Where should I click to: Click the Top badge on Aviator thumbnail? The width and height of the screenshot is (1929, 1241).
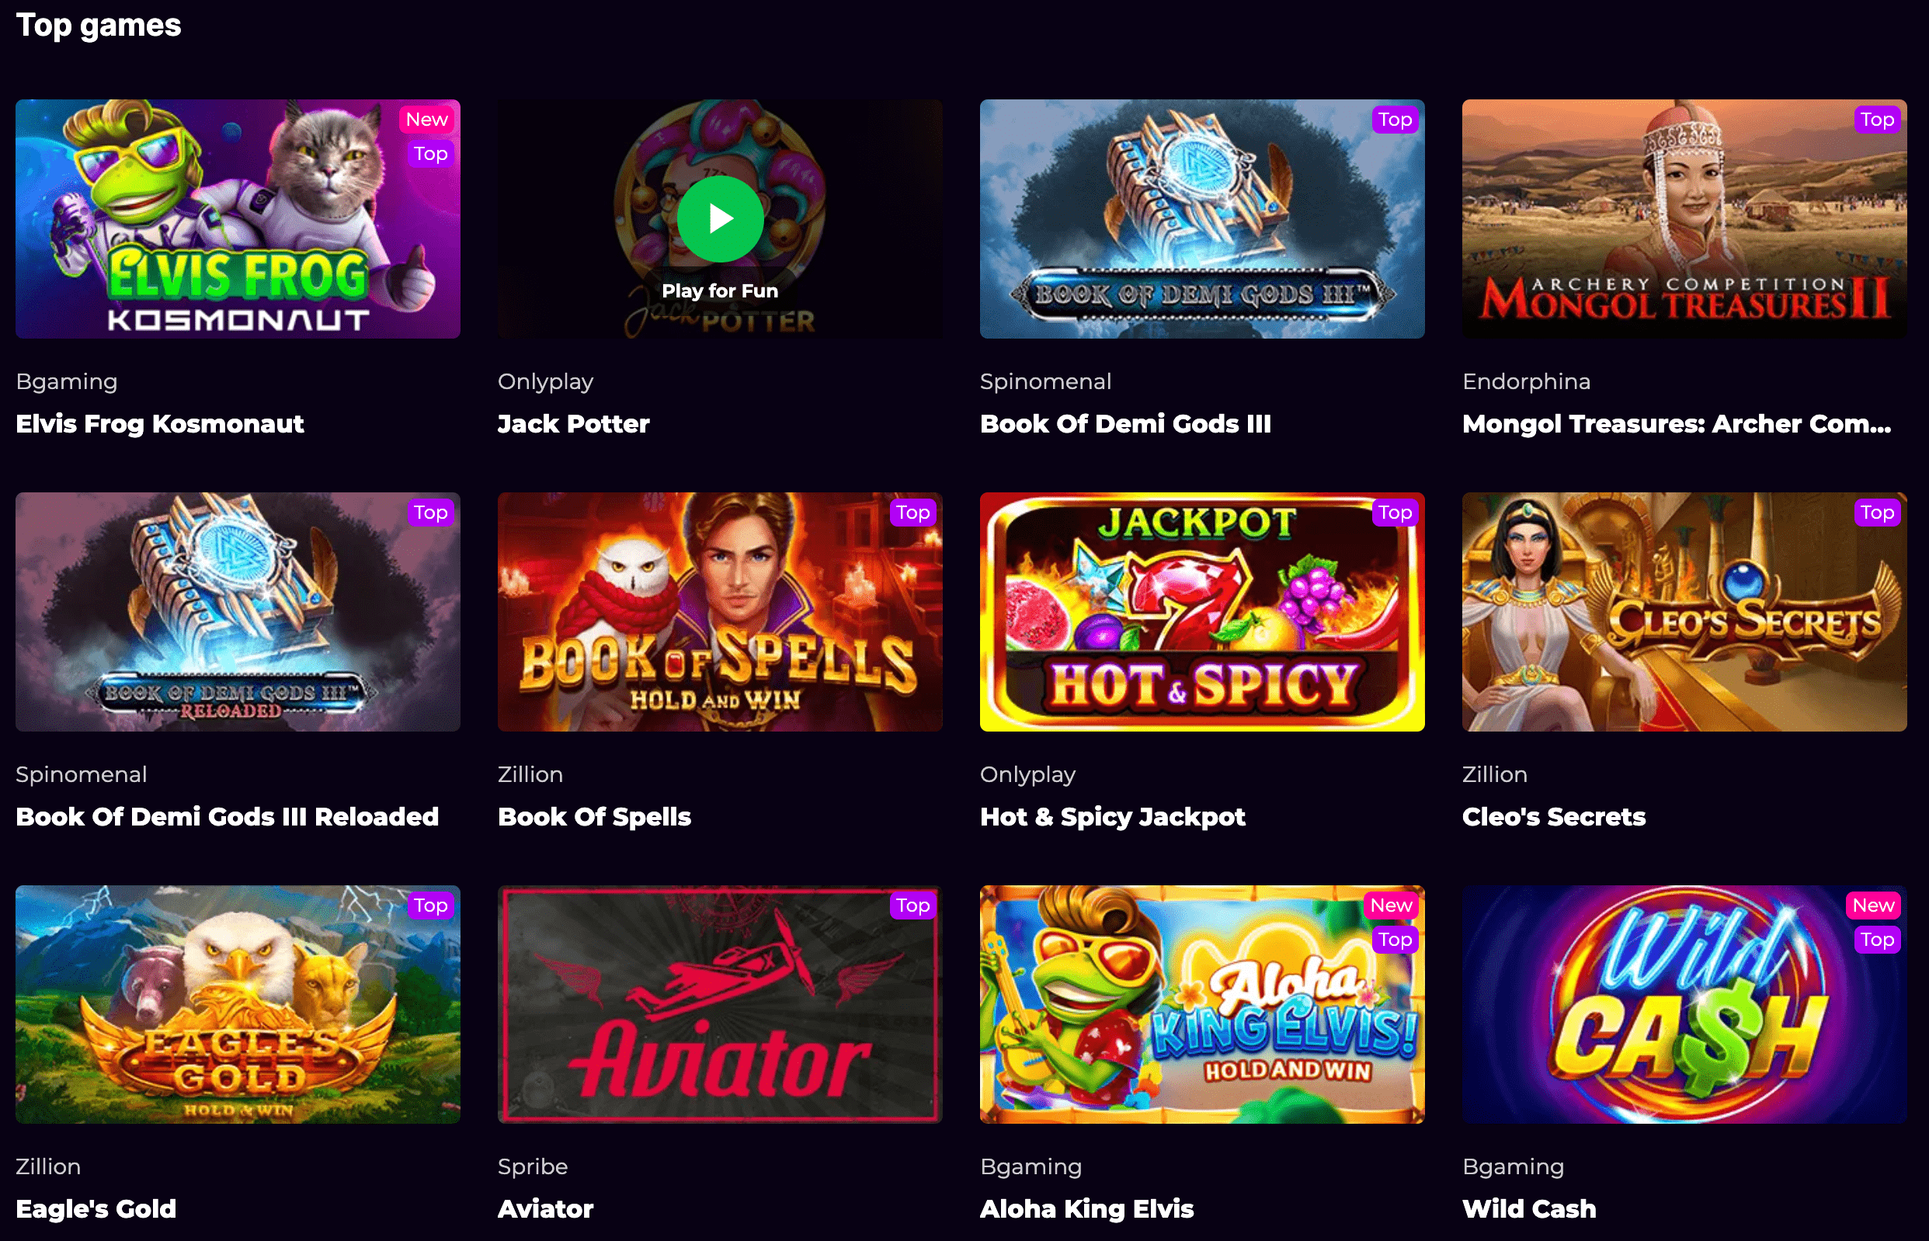[913, 905]
